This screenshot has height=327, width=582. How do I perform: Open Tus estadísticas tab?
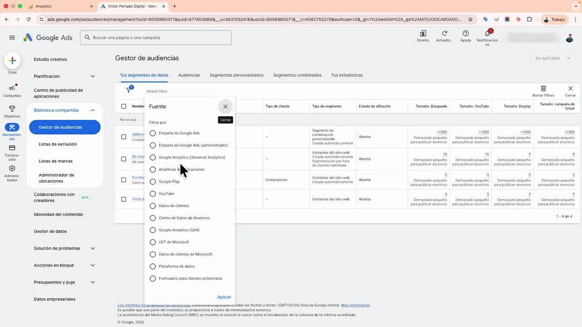347,75
